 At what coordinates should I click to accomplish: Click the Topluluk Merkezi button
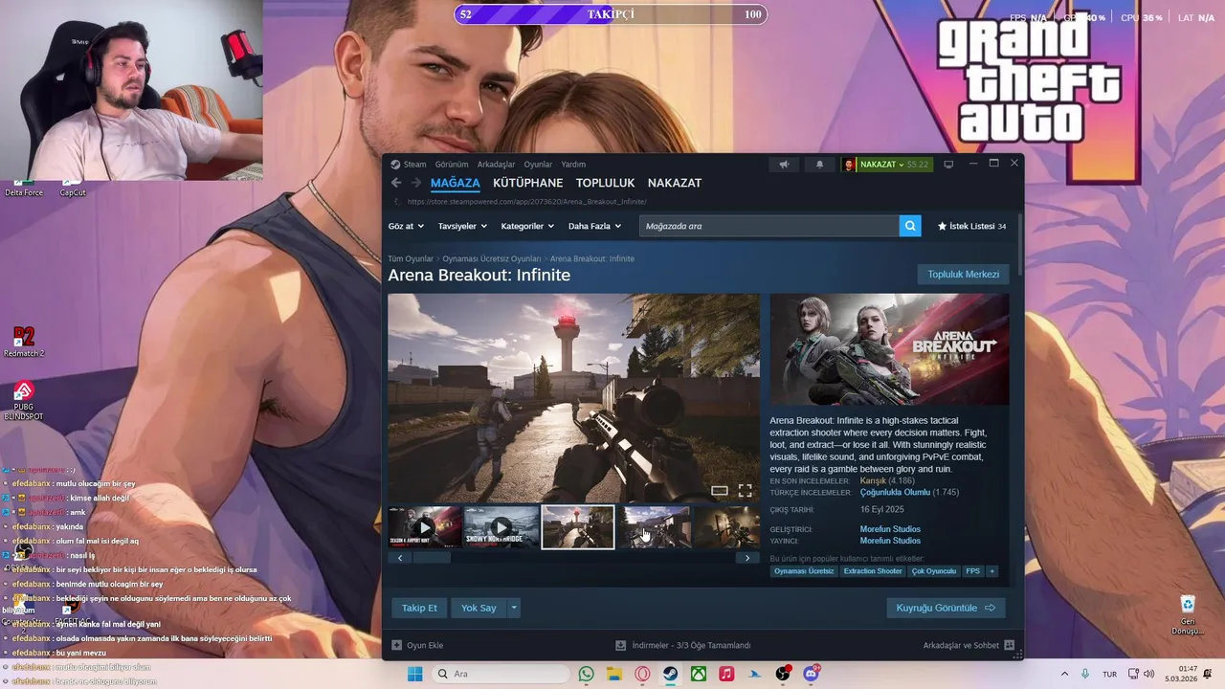coord(963,275)
